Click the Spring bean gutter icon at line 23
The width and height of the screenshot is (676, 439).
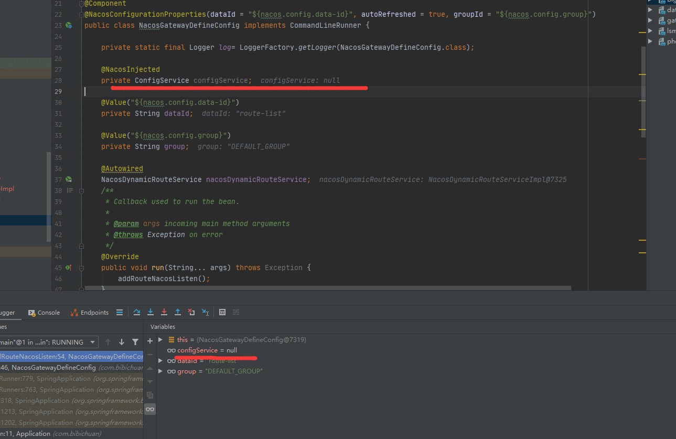coord(69,25)
